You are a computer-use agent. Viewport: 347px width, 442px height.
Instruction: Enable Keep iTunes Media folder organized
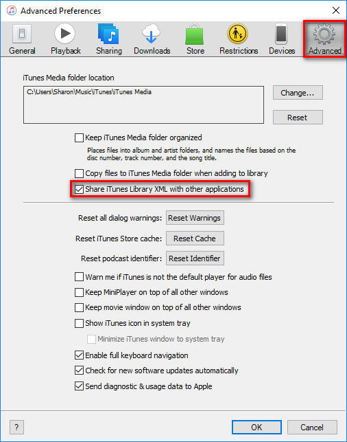(x=79, y=138)
